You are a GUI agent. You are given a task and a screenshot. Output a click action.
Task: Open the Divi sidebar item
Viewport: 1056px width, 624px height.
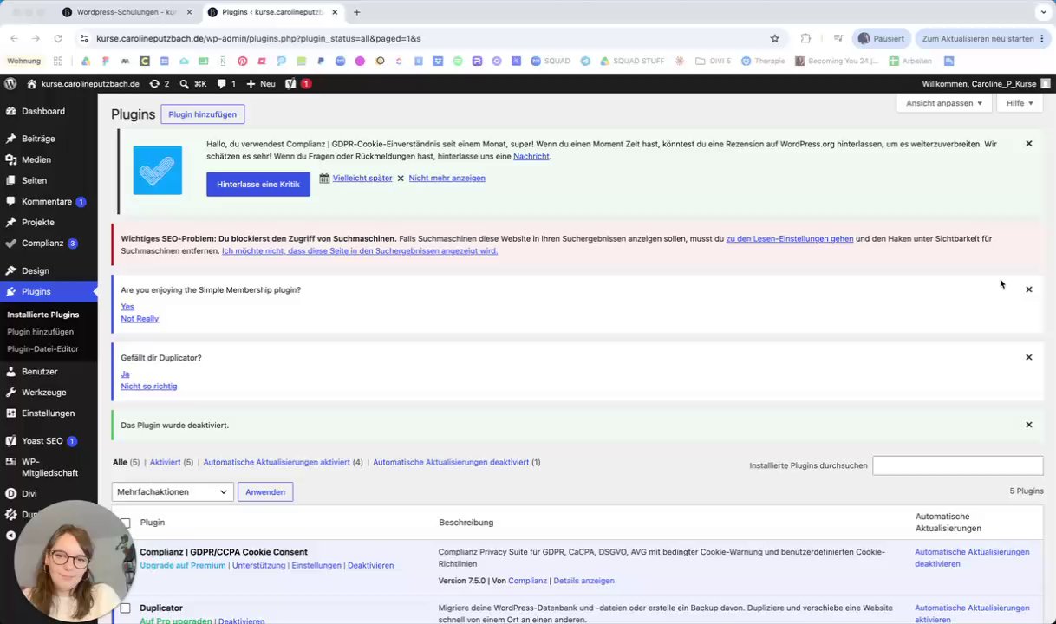coord(29,493)
